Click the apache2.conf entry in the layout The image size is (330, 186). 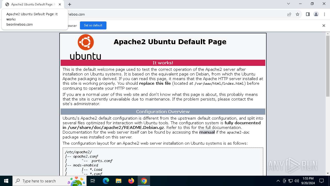86,157
